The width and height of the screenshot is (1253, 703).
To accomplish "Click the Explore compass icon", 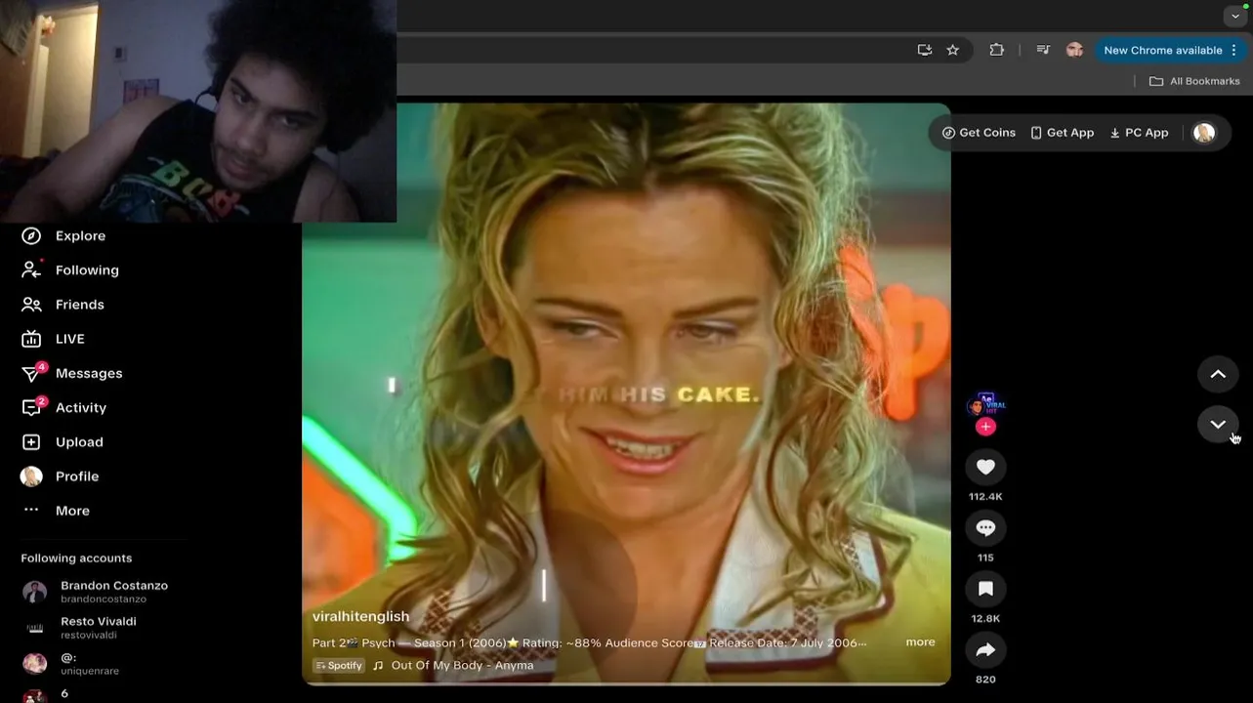I will point(31,235).
